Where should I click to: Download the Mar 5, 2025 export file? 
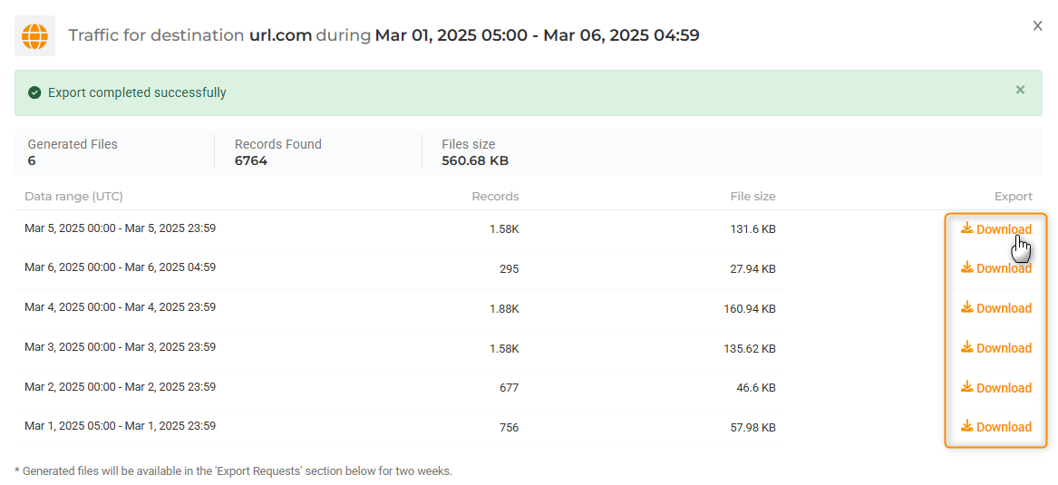(995, 229)
